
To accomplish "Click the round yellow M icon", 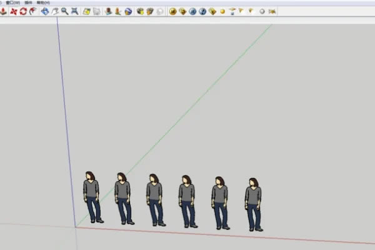I will point(173,11).
